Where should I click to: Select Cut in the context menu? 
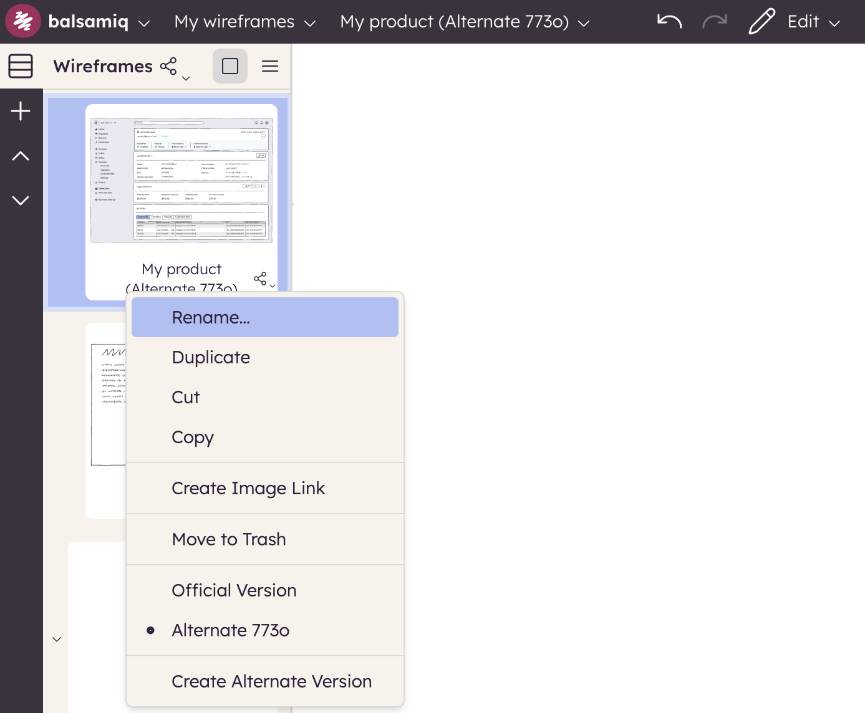point(265,397)
